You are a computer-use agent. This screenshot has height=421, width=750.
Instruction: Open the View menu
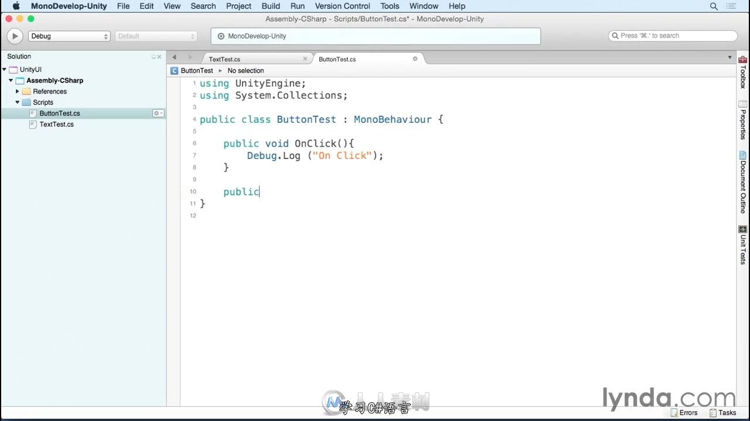point(172,6)
